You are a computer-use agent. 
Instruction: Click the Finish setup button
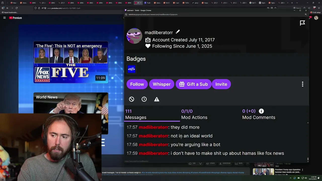coord(315,12)
